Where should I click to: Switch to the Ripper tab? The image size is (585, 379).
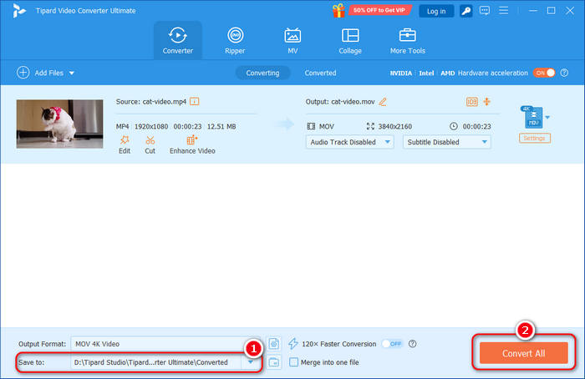235,40
